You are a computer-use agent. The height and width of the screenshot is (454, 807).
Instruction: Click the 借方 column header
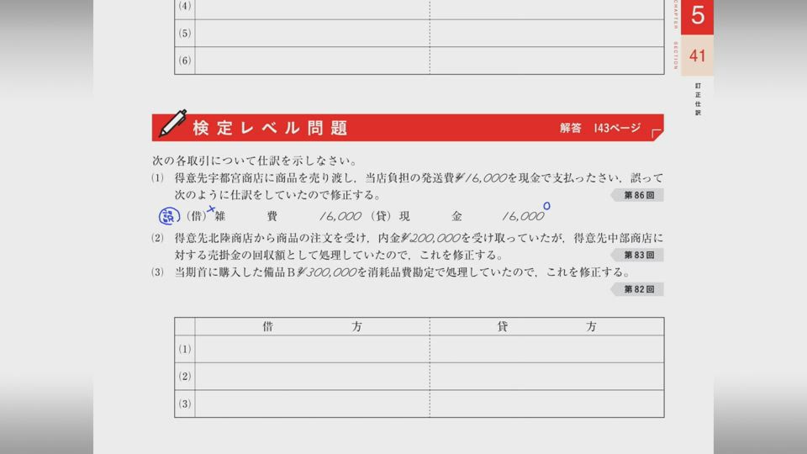tap(312, 326)
